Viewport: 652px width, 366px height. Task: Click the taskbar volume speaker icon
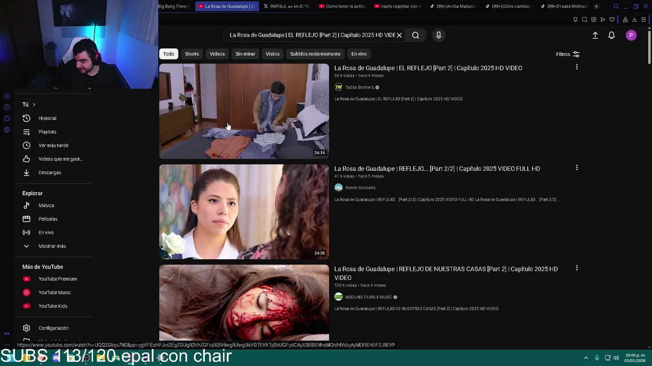point(616,358)
